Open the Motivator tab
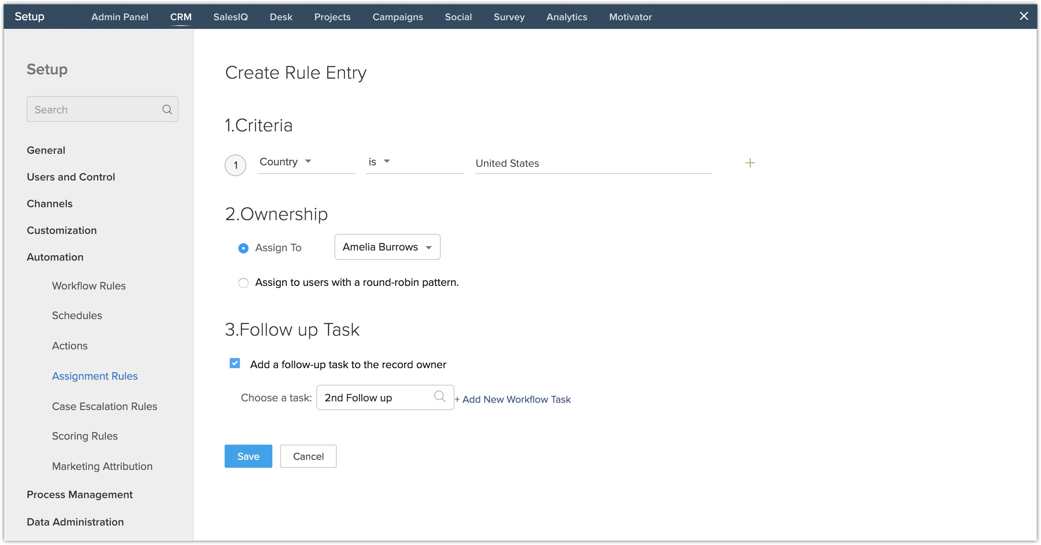Viewport: 1041px width, 545px height. pos(630,17)
